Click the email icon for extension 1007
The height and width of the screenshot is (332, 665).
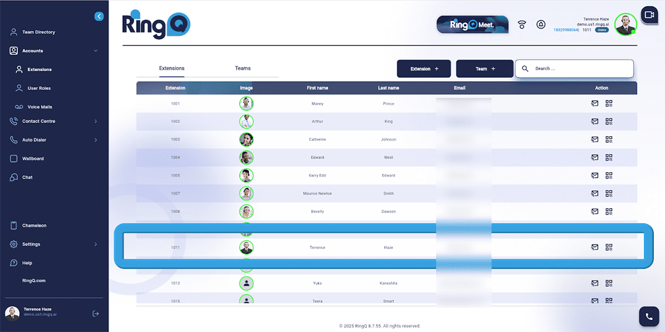[595, 194]
